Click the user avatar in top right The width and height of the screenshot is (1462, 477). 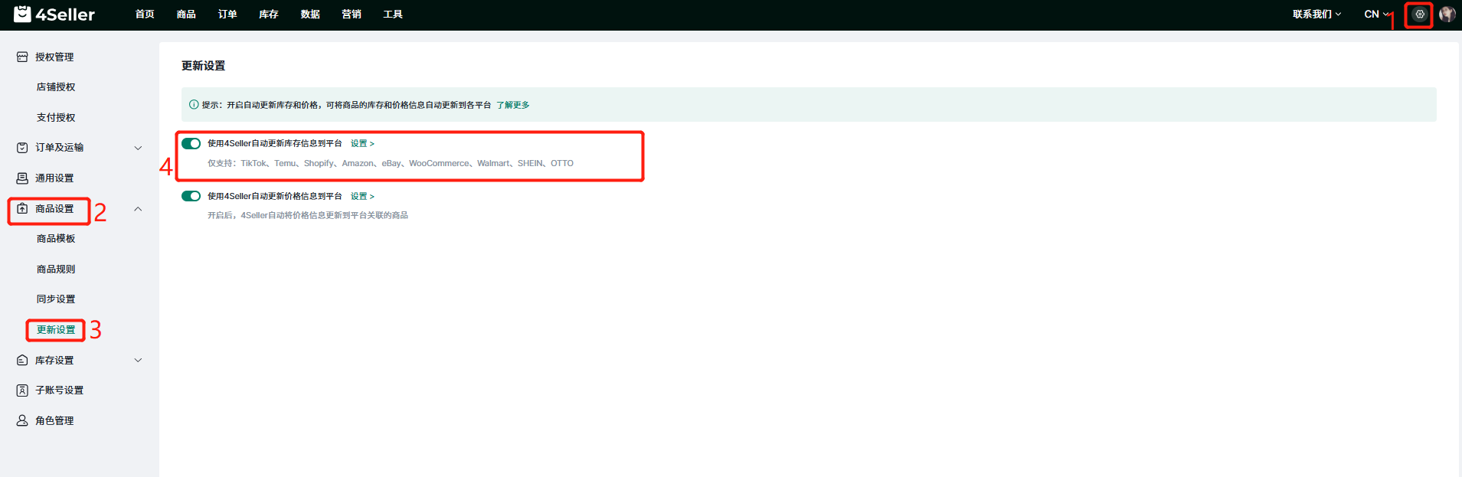[x=1447, y=15]
